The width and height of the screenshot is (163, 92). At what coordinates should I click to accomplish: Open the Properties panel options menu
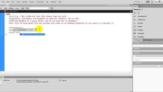click(x=131, y=77)
